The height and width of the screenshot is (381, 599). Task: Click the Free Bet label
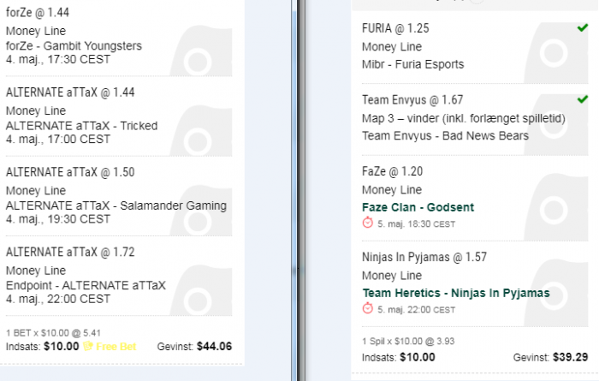[x=116, y=346]
